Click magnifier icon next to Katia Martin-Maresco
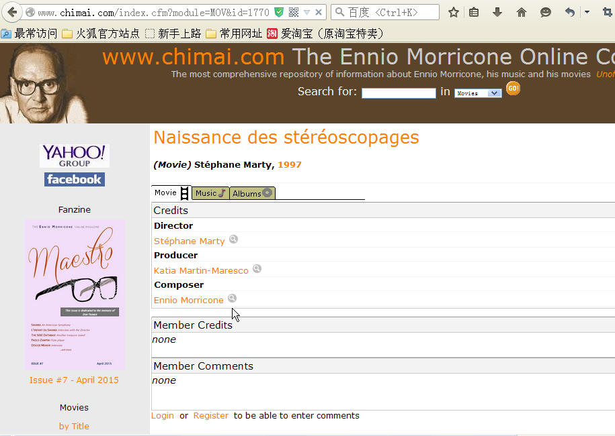The image size is (615, 436). [x=257, y=269]
